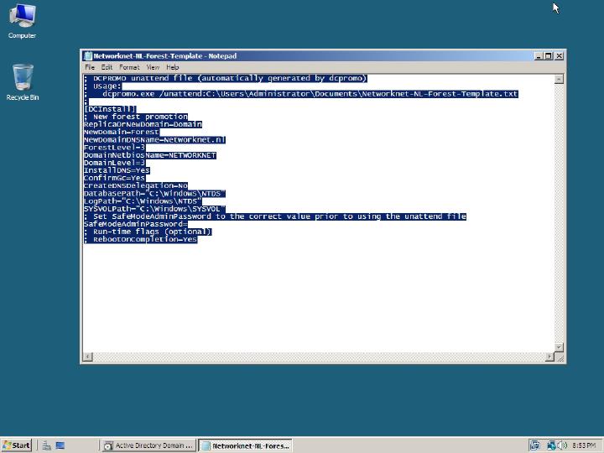604x453 pixels.
Task: Open the View menu in Notepad
Action: pos(153,67)
